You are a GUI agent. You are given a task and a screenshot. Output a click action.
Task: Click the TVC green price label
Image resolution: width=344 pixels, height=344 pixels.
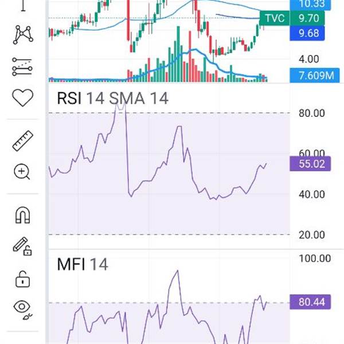tap(275, 18)
